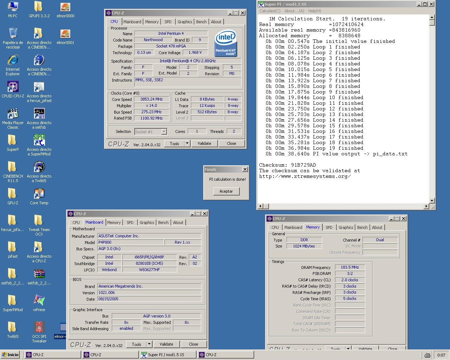Expand the Socket #1 selection combo box
The width and height of the screenshot is (450, 360).
coord(150,131)
